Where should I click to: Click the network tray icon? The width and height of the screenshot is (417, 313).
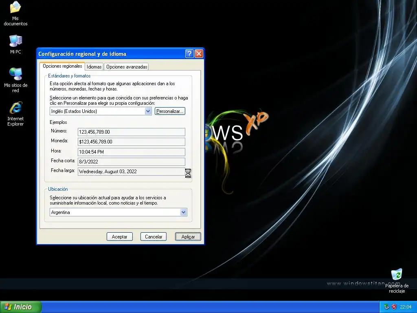386,307
